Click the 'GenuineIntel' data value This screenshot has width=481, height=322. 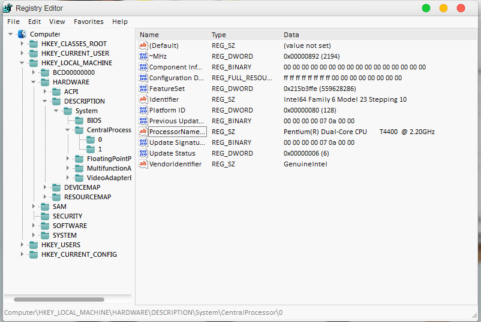point(305,164)
